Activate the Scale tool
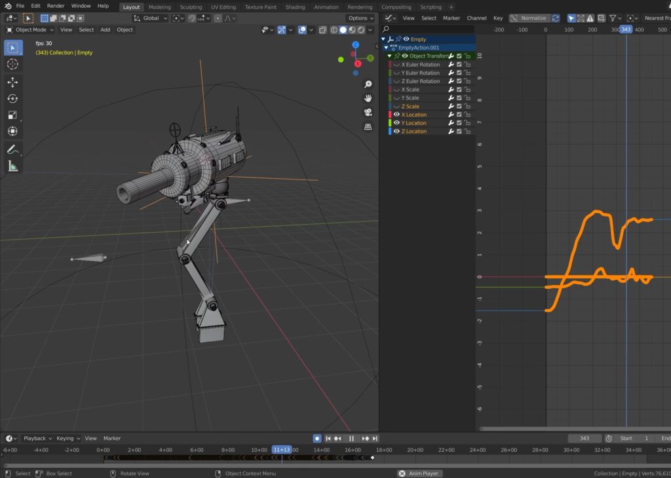671x478 pixels. [12, 115]
